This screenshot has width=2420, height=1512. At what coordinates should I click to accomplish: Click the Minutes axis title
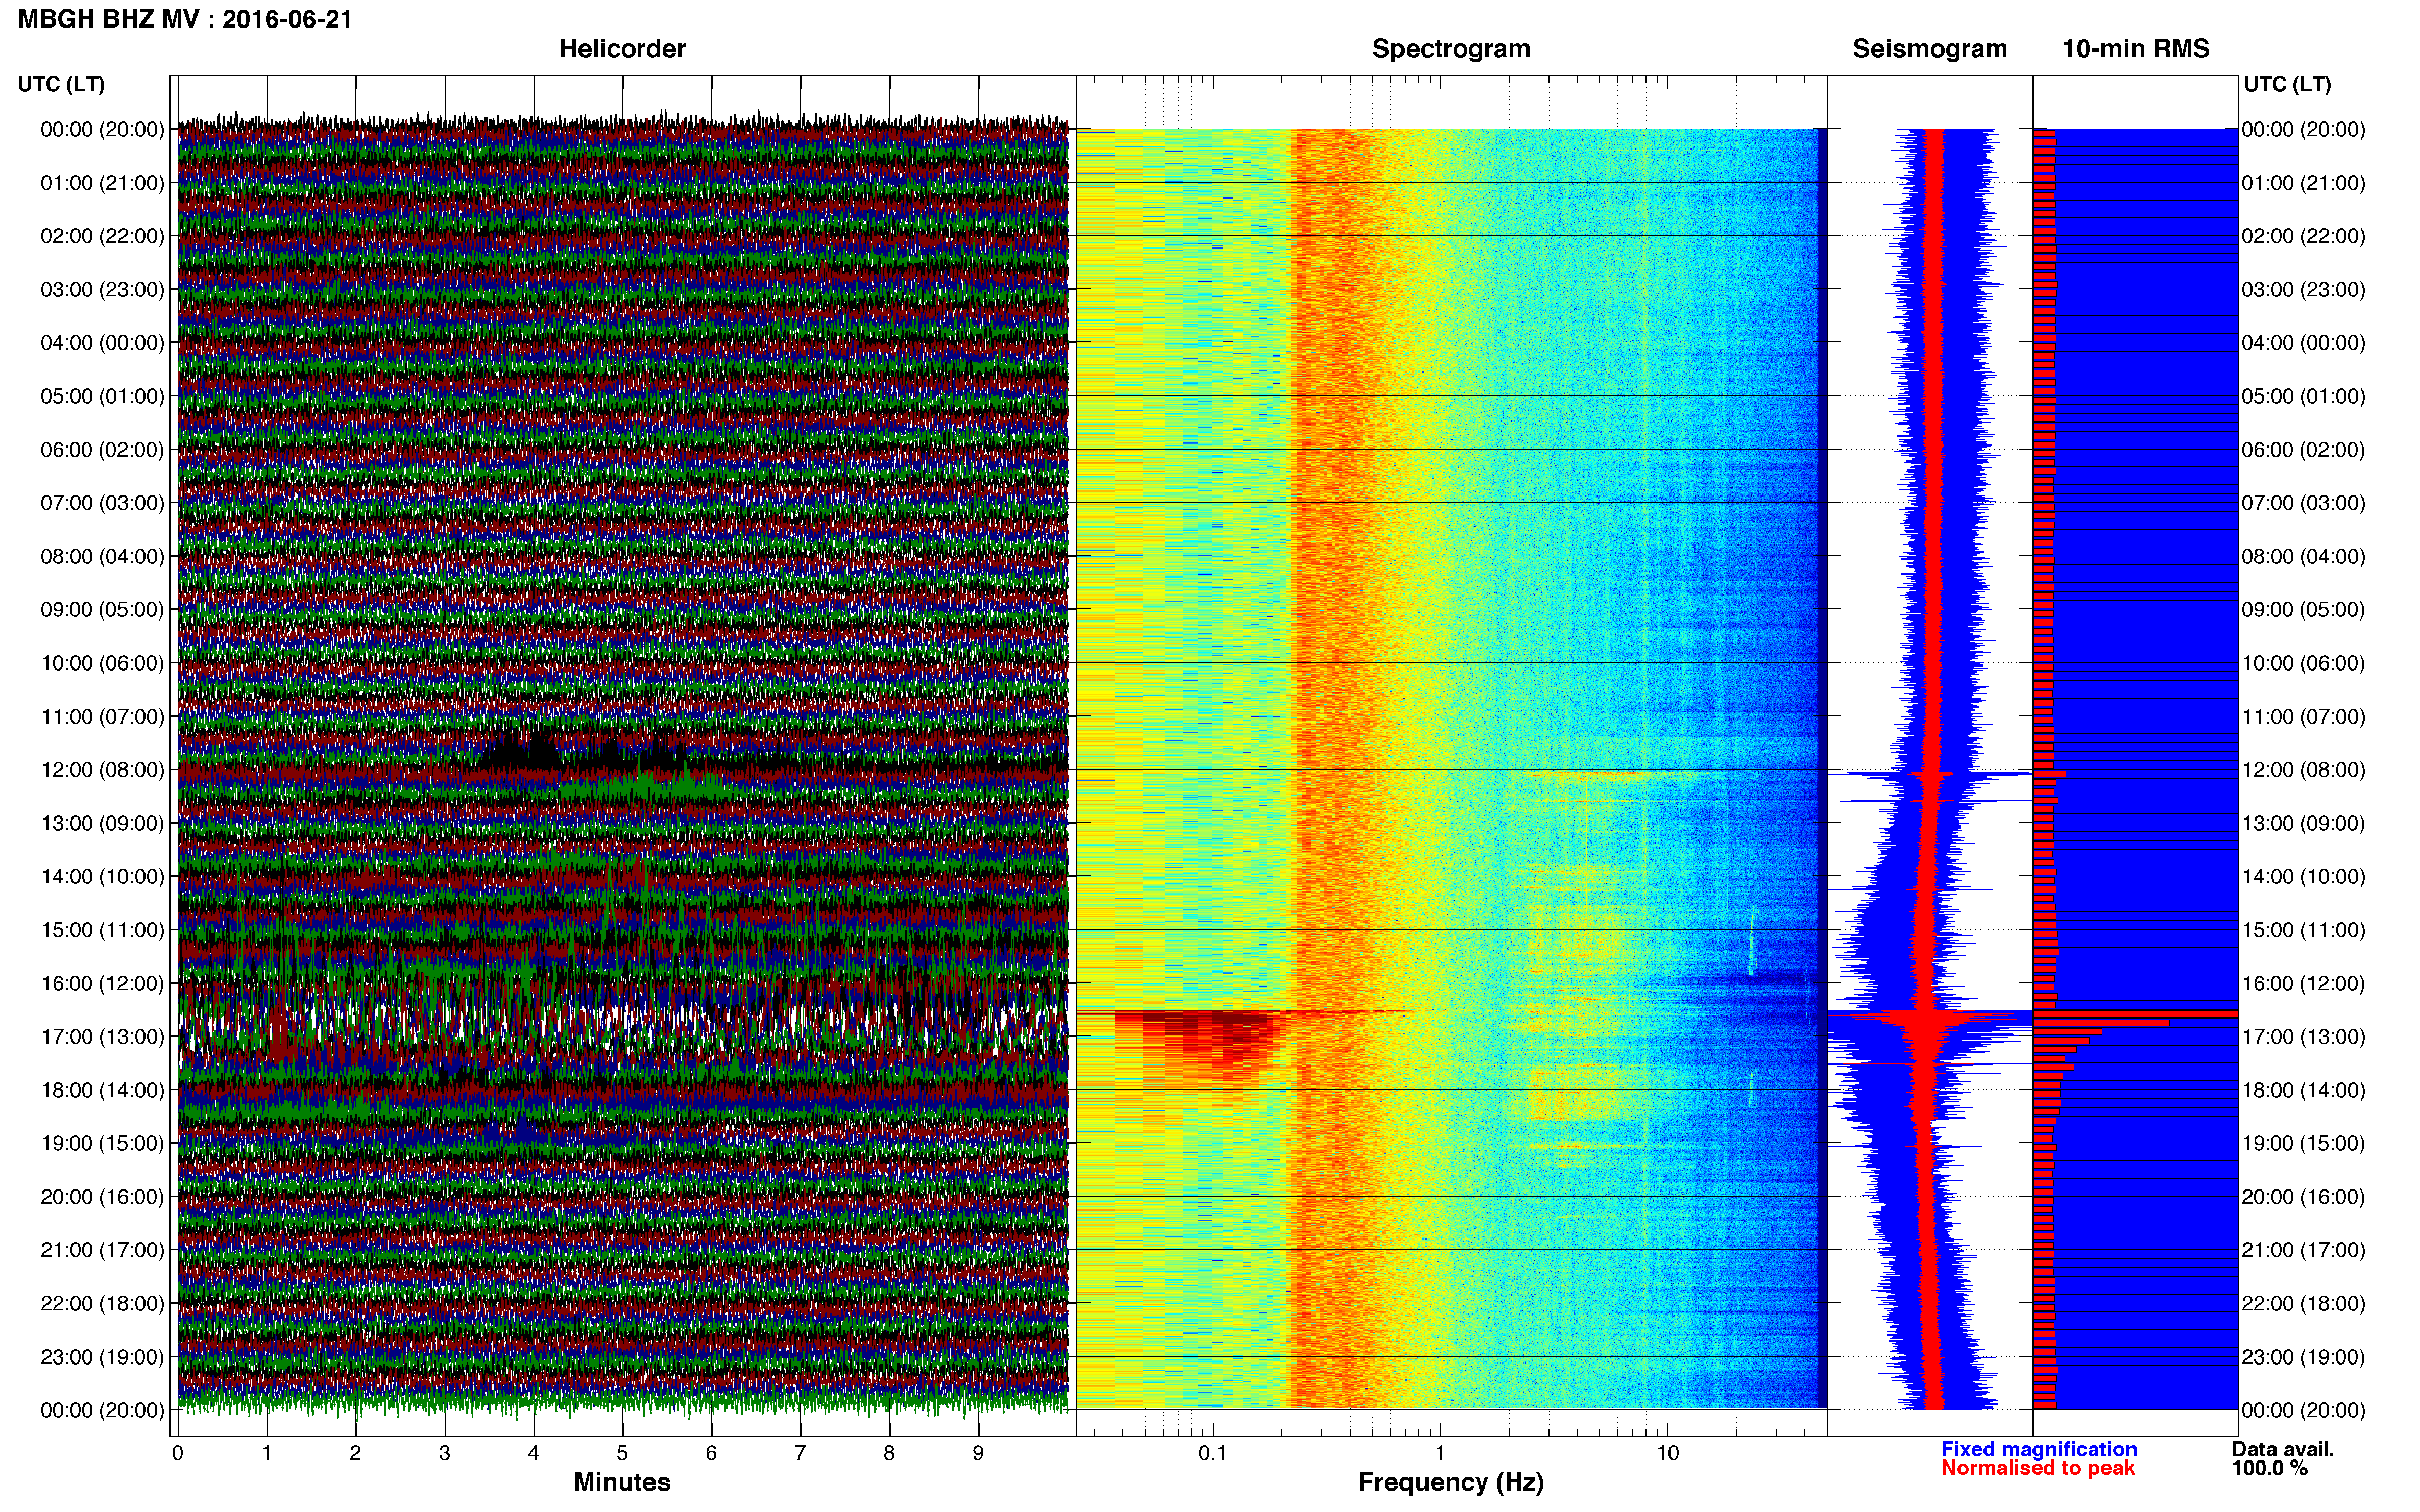(621, 1482)
